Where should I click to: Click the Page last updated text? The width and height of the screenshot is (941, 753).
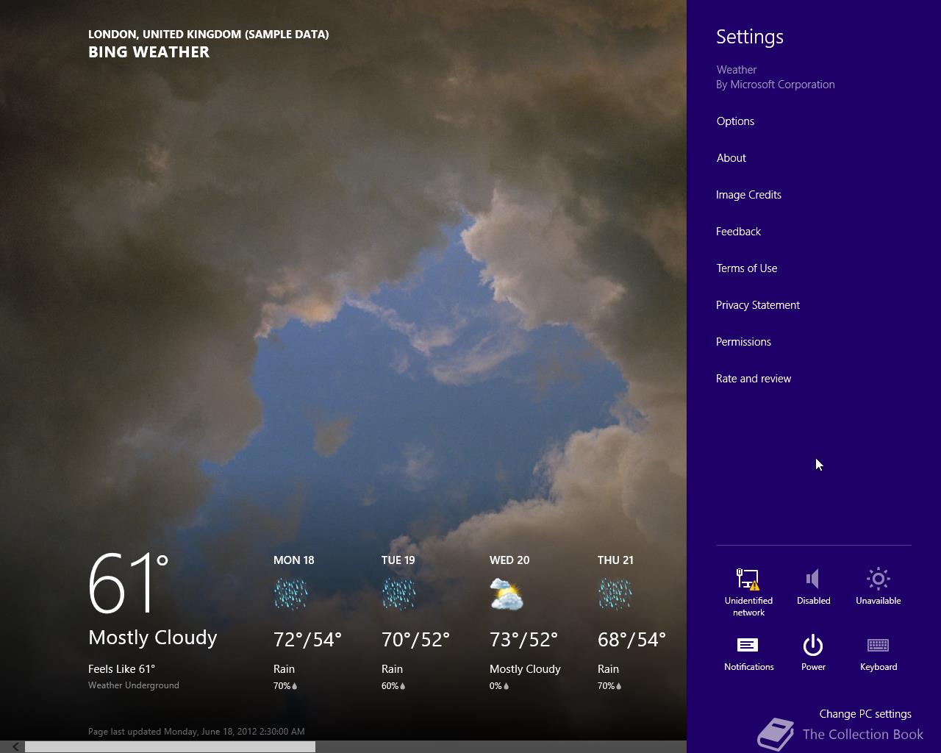[196, 732]
